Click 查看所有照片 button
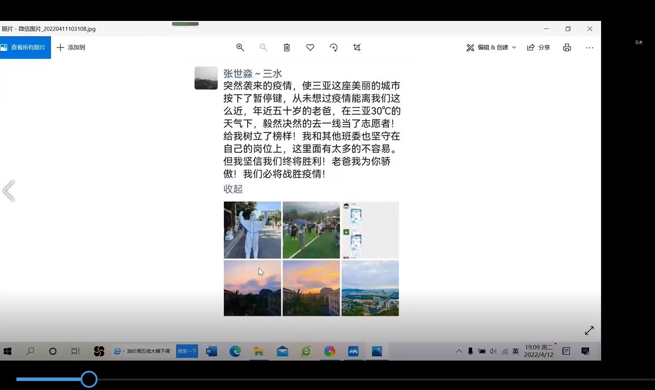Image resolution: width=655 pixels, height=390 pixels. (x=26, y=48)
